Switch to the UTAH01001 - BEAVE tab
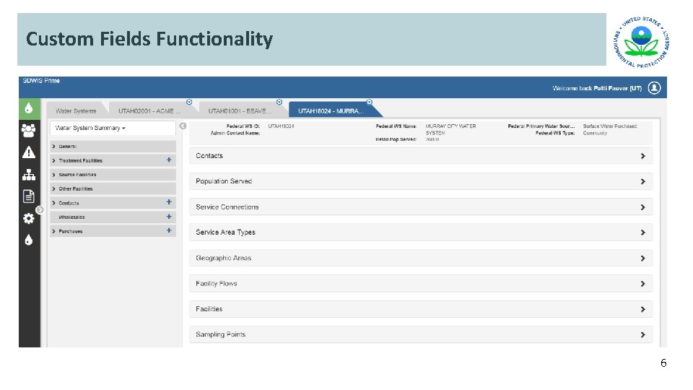The height and width of the screenshot is (390, 693). click(240, 111)
